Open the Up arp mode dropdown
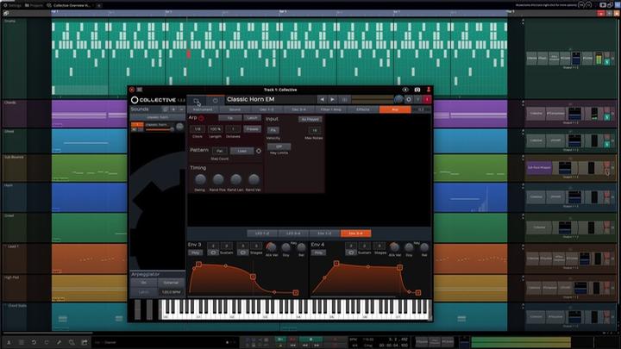The width and height of the screenshot is (621, 349). pos(229,118)
